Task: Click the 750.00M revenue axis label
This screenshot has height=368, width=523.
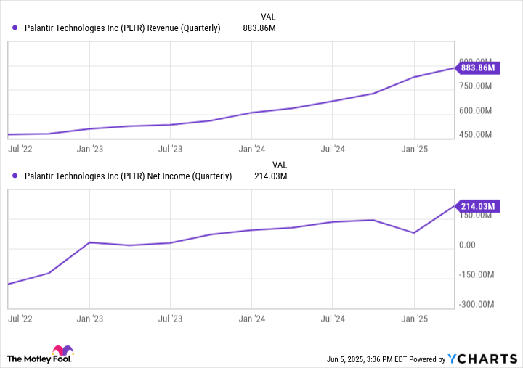Action: (x=475, y=86)
